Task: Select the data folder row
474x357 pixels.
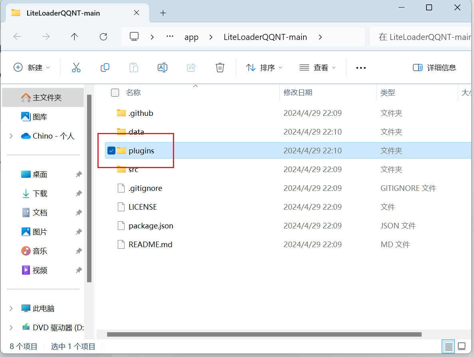Action: click(288, 132)
